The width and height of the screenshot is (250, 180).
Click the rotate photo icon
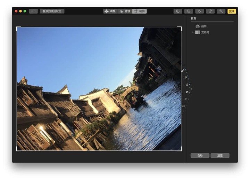(210, 11)
